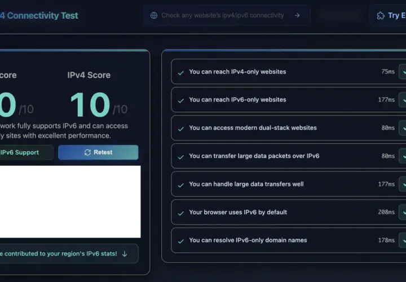Click the white blank map panel

[x=70, y=202]
